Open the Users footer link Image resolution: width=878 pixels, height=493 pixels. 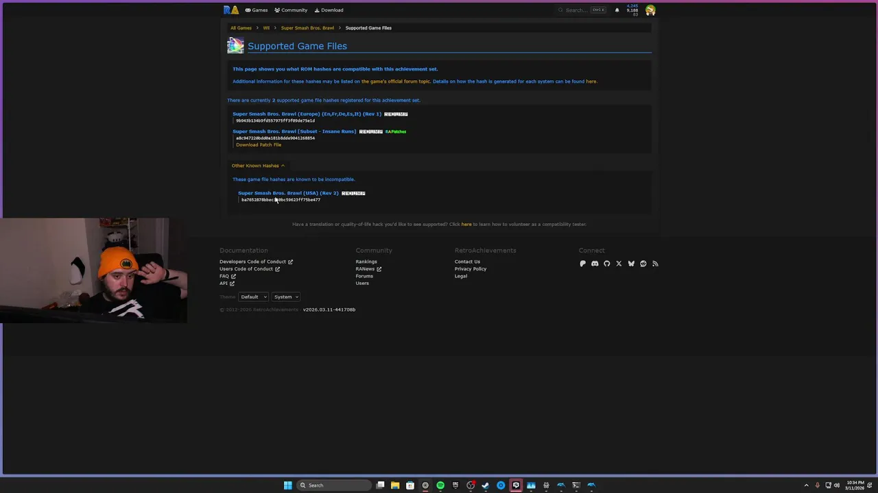point(362,283)
